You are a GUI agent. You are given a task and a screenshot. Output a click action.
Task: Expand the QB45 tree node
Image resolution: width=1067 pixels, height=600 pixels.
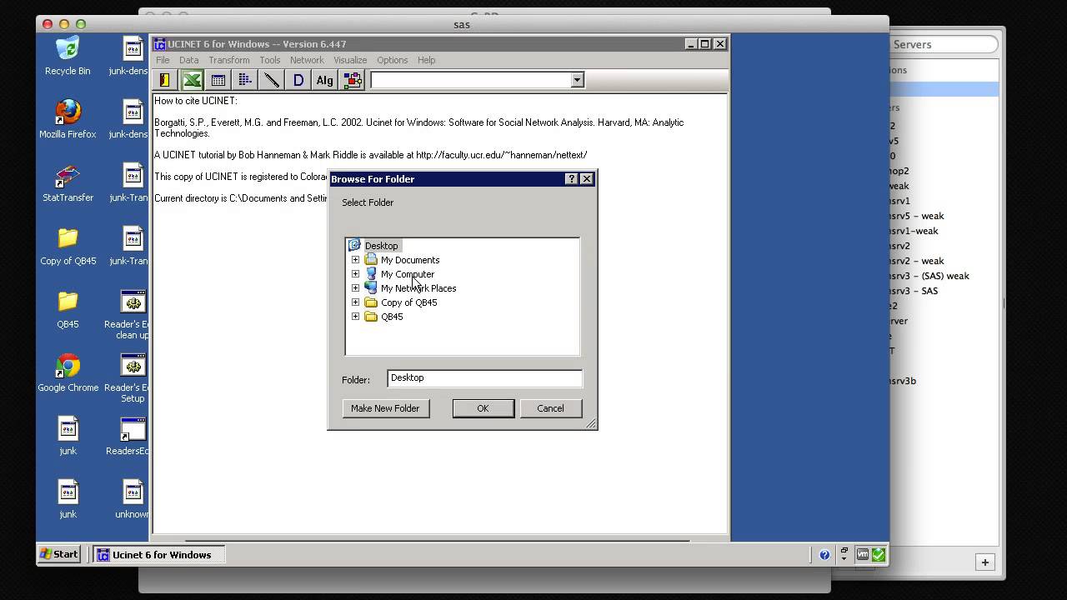click(355, 317)
